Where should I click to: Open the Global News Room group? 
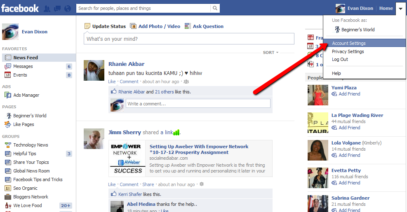click(x=31, y=171)
